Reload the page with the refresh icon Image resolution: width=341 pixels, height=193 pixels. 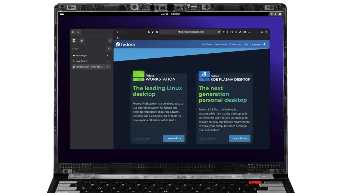pyautogui.click(x=219, y=32)
